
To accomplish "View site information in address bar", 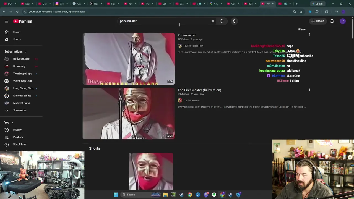I will click(x=25, y=12).
